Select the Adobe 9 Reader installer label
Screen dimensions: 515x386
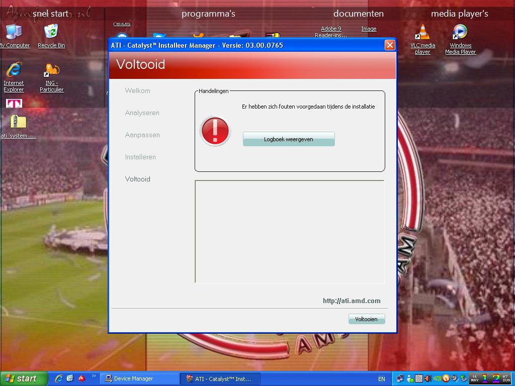tap(331, 32)
